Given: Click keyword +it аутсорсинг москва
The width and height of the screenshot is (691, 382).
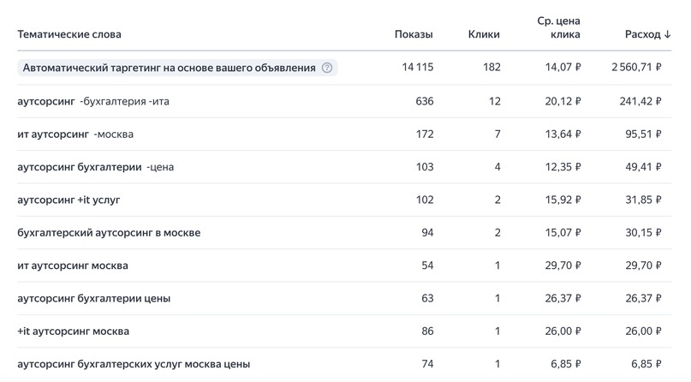Looking at the screenshot, I should pos(73,331).
